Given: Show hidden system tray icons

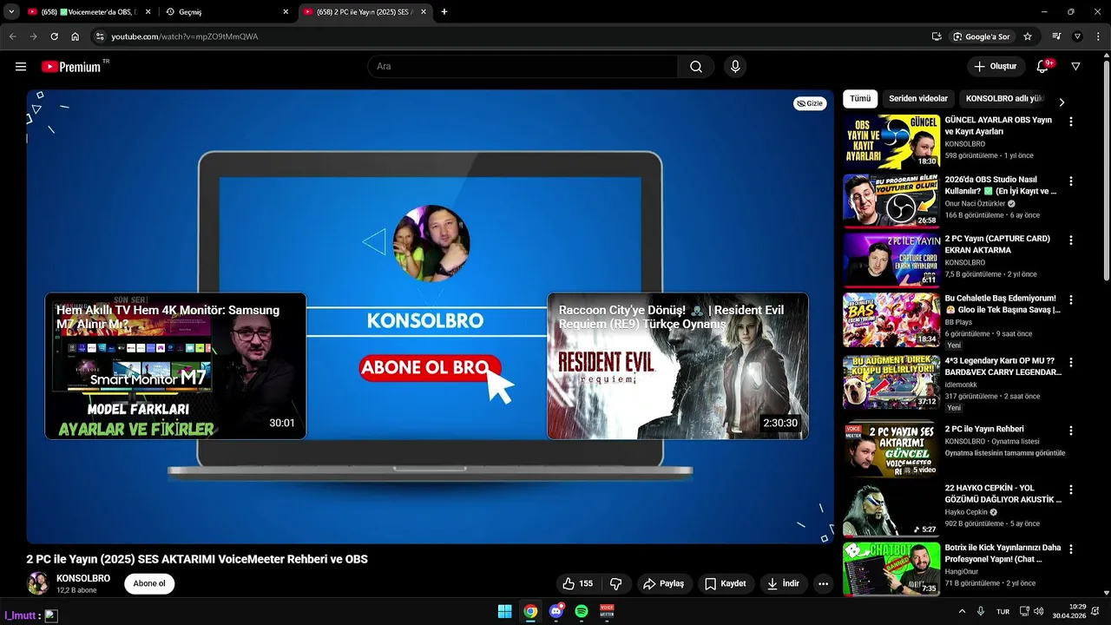Looking at the screenshot, I should tap(962, 612).
